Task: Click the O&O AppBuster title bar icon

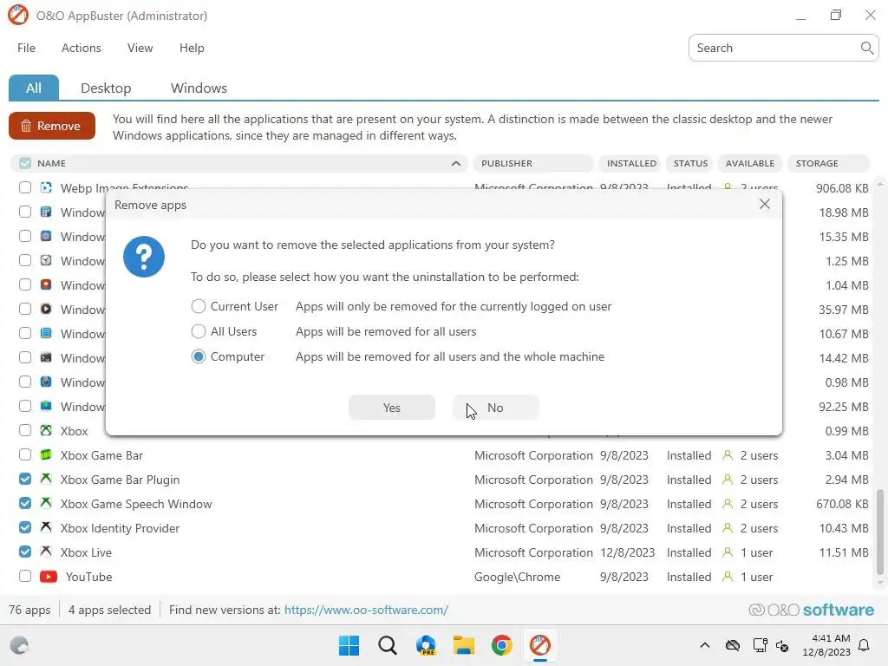Action: click(x=18, y=16)
